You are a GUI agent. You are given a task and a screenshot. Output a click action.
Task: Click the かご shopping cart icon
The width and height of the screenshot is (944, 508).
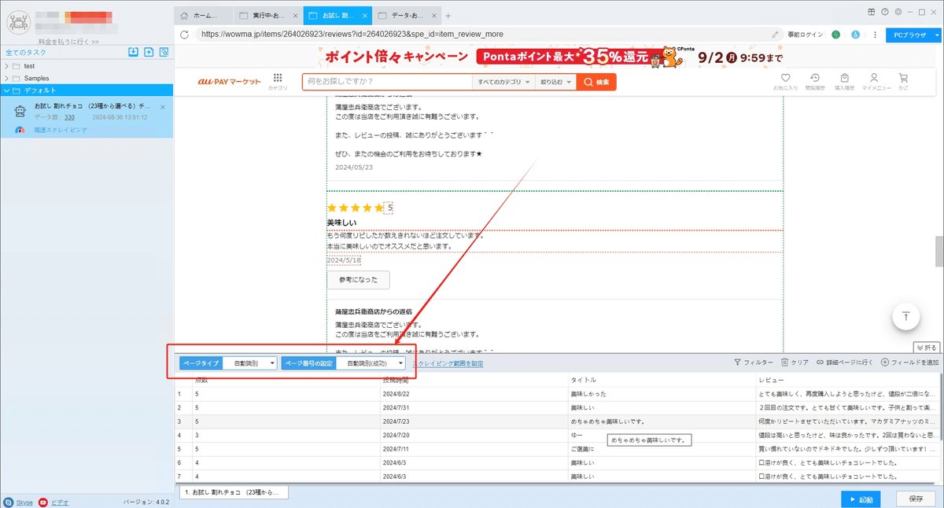click(x=903, y=78)
